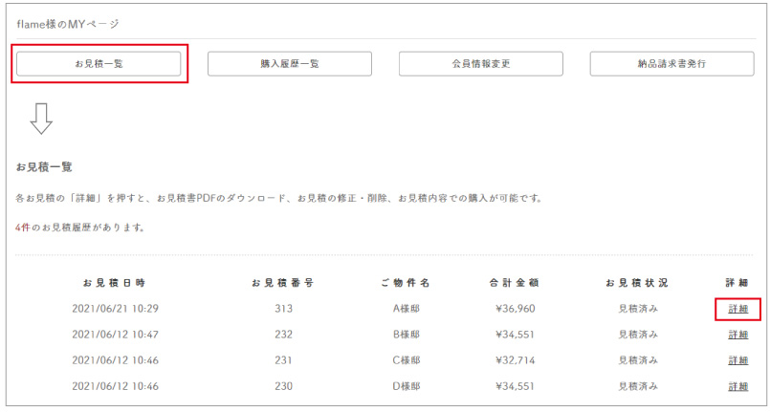Screen dimensions: 770x412
Task: Click the 納品請求書発行 invoice issue button
Action: click(x=671, y=64)
